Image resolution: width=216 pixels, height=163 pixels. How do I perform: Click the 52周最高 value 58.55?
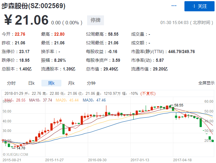coord(113,34)
